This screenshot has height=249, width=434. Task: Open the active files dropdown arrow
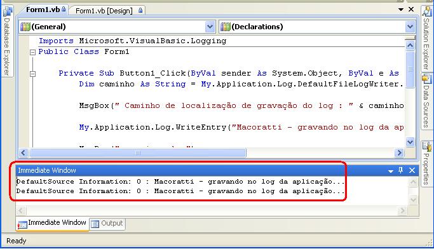click(400, 10)
